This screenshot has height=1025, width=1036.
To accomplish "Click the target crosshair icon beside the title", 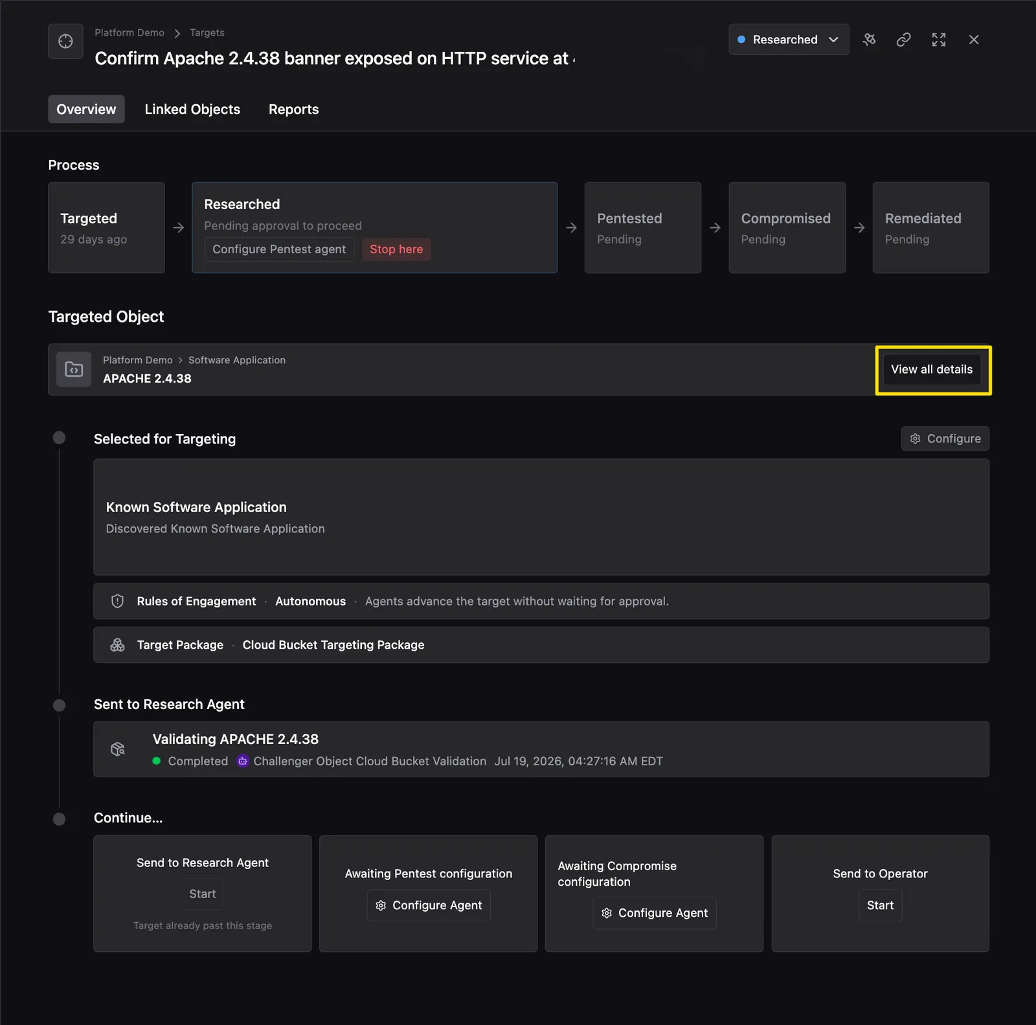I will pos(65,41).
